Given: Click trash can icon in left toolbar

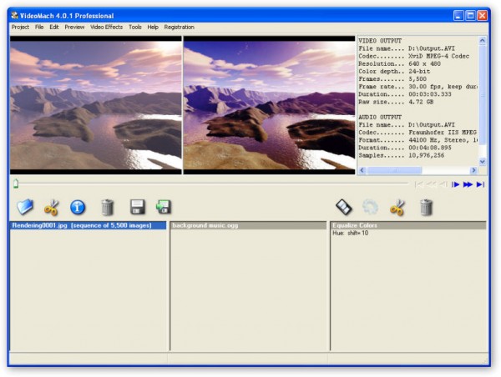Looking at the screenshot, I should pyautogui.click(x=107, y=207).
